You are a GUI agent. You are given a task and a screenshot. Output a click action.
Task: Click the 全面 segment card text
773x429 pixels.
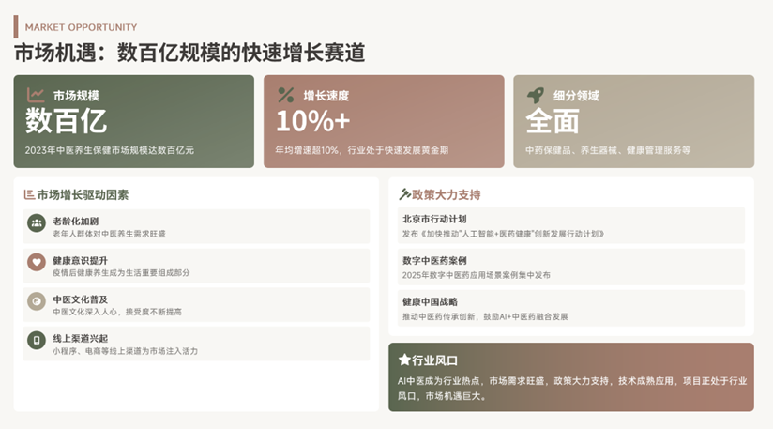pos(553,121)
